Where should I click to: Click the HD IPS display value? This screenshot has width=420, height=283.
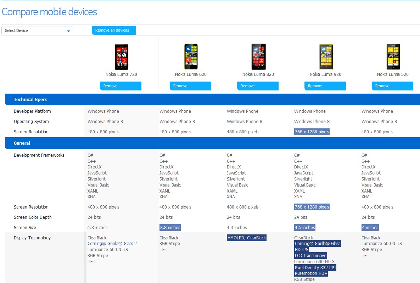(x=302, y=250)
